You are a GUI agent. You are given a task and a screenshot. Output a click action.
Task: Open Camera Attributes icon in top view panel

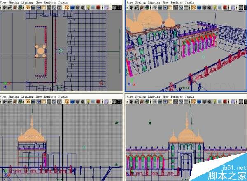(x=10, y=7)
